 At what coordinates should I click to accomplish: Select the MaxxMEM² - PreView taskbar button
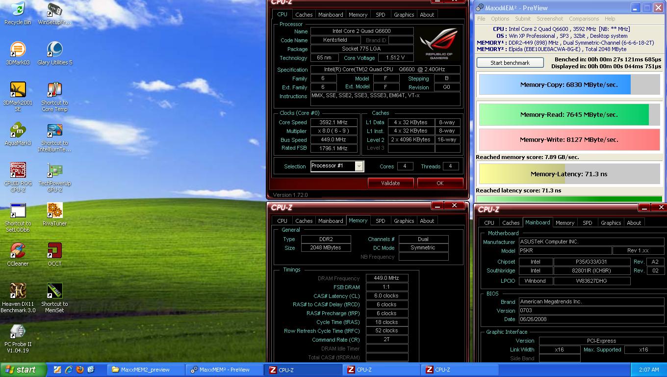[224, 370]
